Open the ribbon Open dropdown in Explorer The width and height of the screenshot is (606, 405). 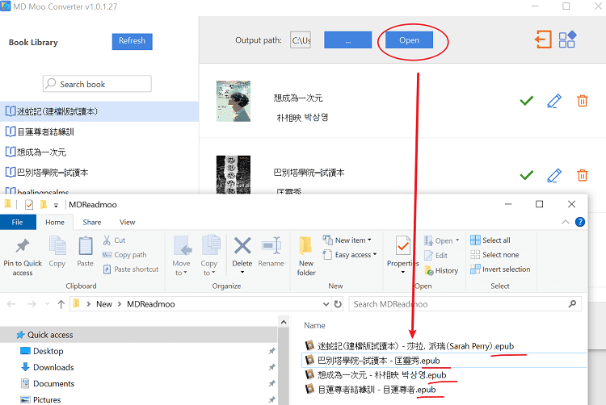coord(442,240)
